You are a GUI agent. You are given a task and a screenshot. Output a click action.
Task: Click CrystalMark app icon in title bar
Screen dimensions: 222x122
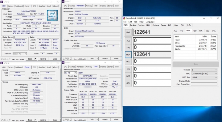(x=124, y=18)
